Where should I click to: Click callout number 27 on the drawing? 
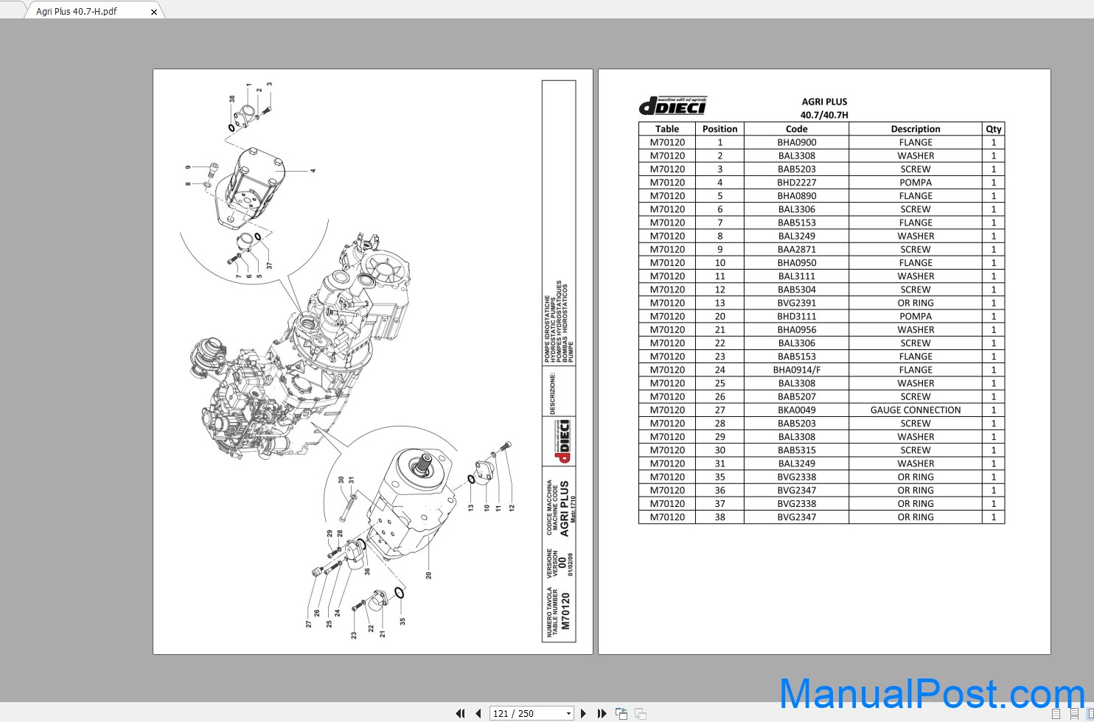pos(308,623)
